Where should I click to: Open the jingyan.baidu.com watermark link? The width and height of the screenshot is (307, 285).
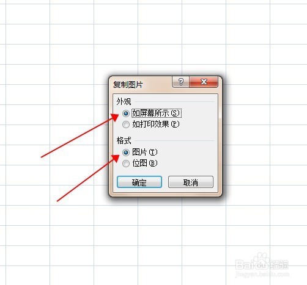262,274
